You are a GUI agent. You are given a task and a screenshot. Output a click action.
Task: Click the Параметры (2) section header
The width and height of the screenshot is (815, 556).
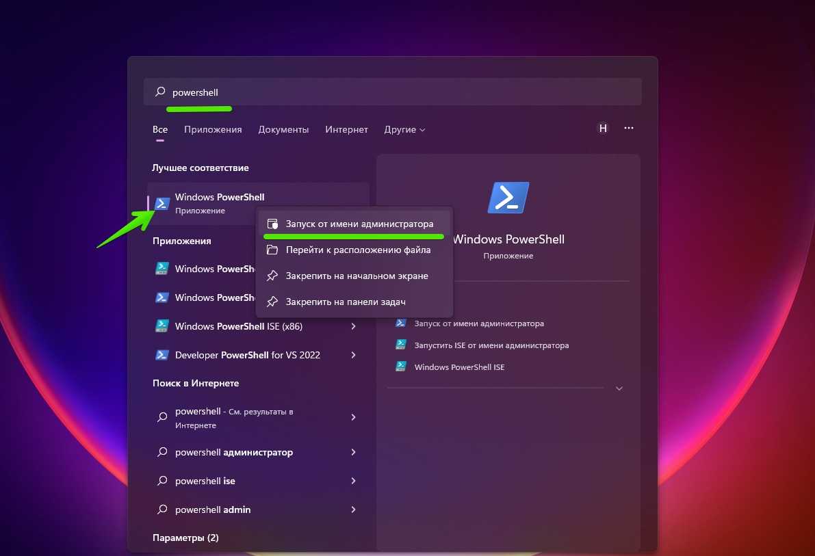[x=185, y=538]
